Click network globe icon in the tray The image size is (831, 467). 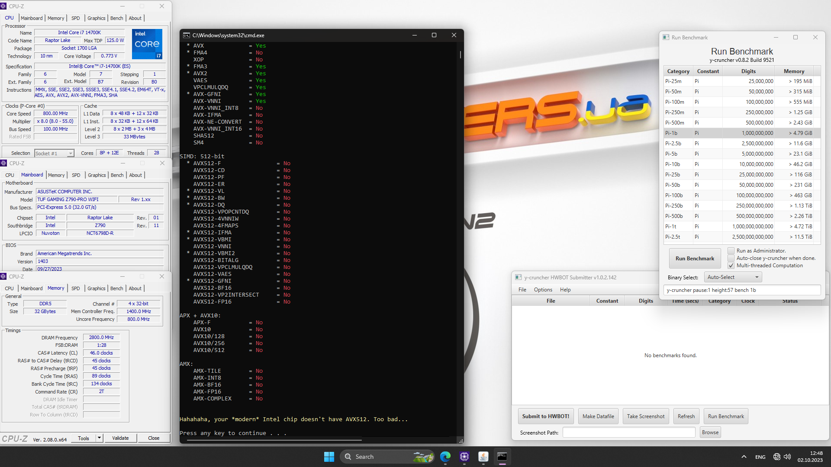click(776, 457)
